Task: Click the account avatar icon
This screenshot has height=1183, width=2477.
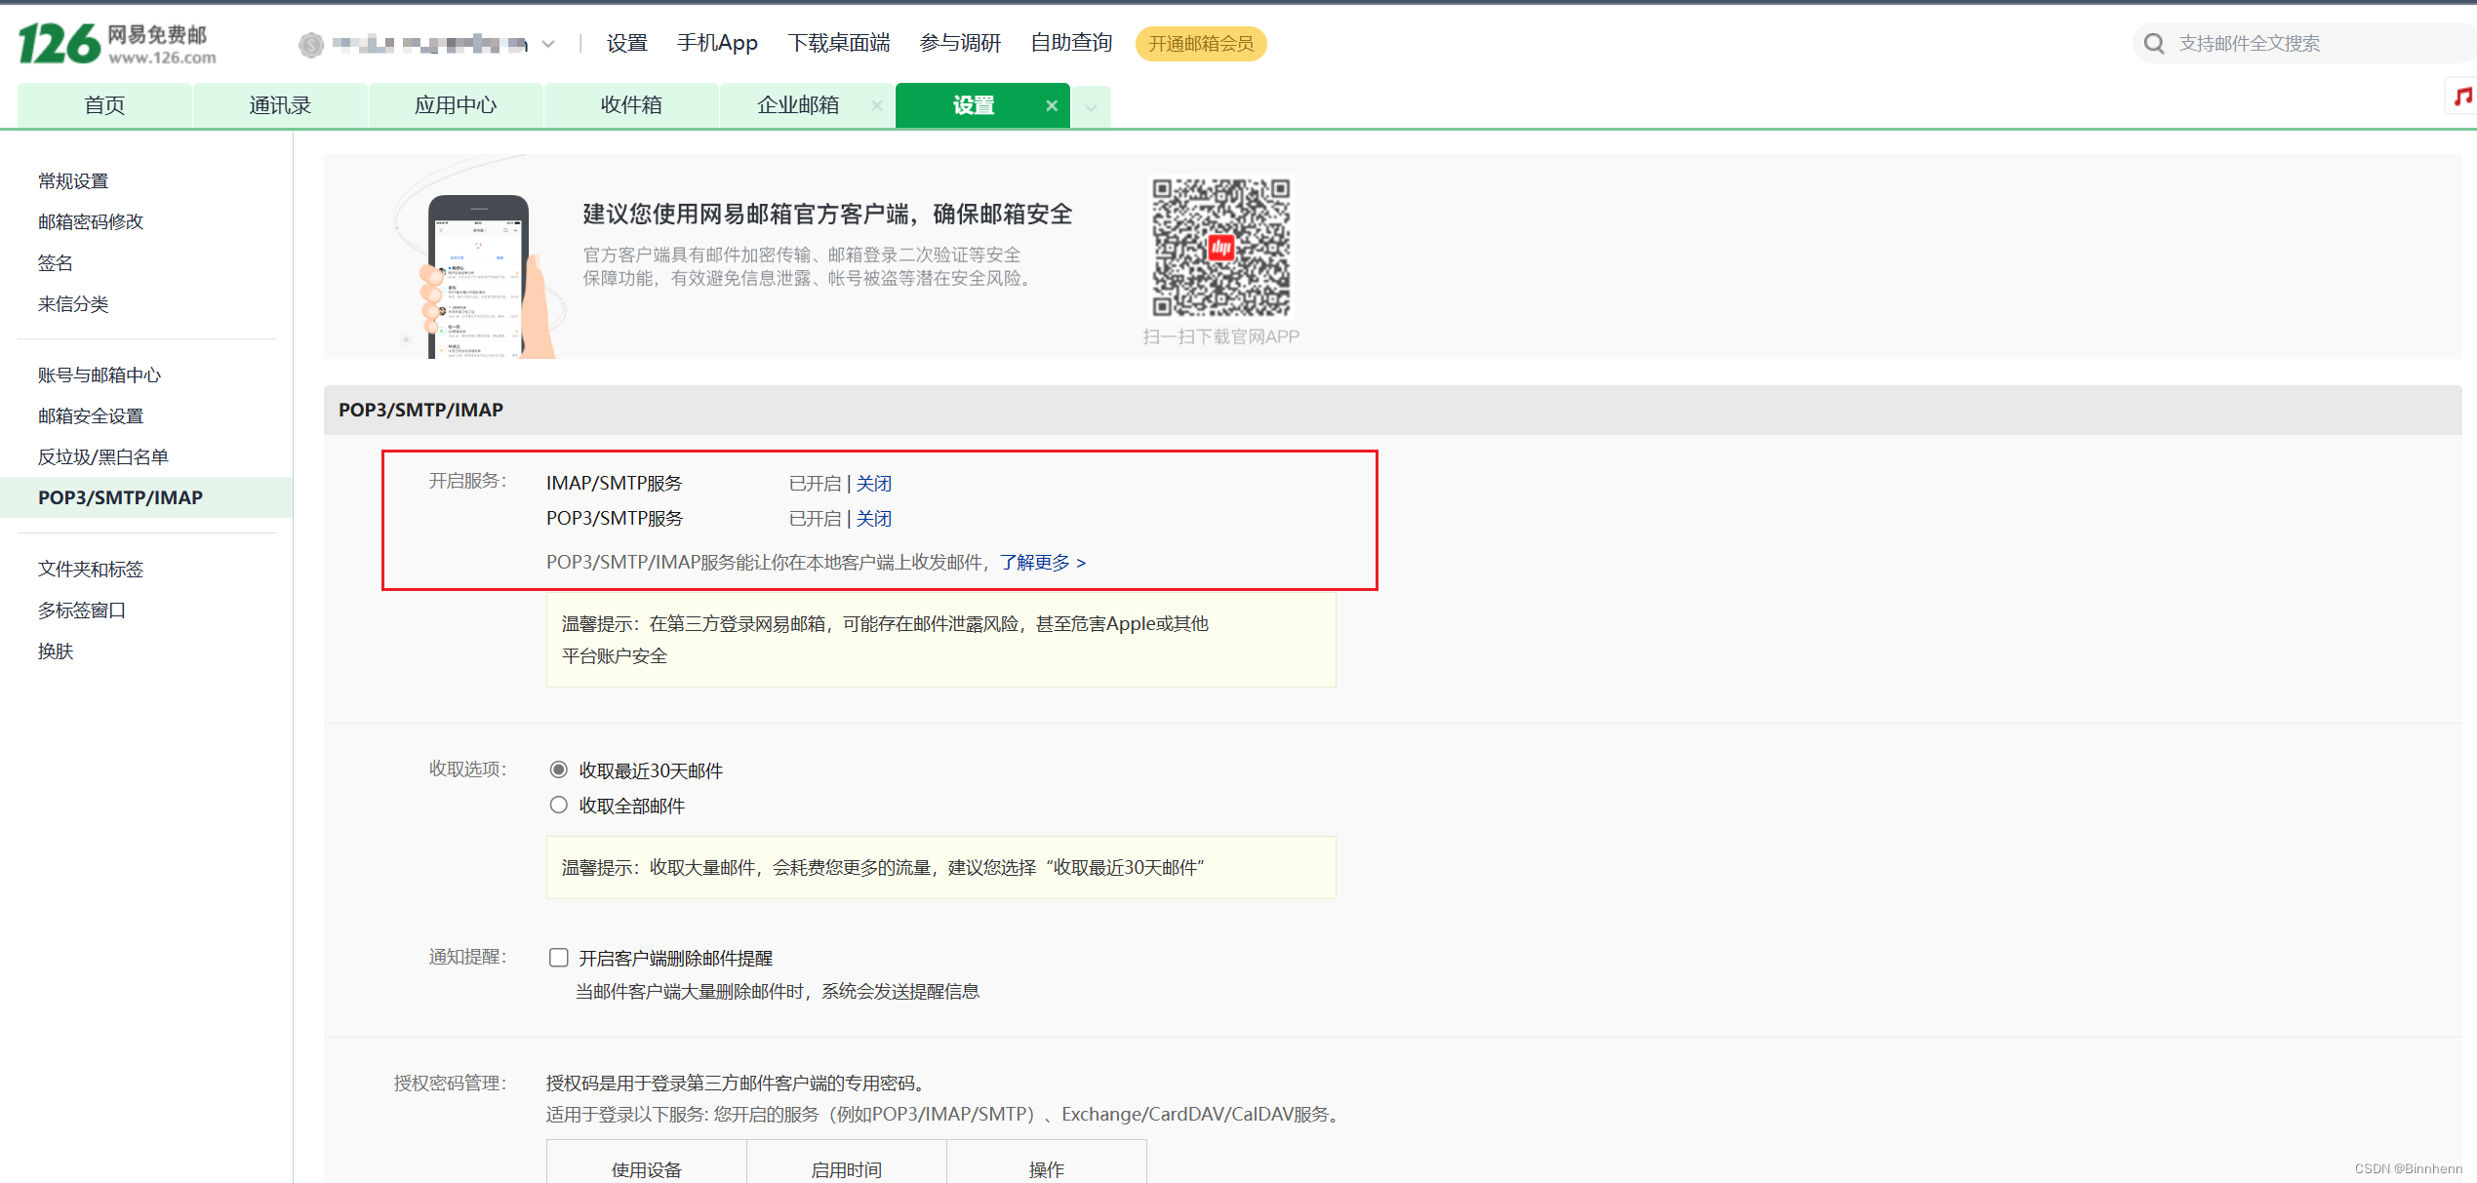Action: pyautogui.click(x=310, y=44)
